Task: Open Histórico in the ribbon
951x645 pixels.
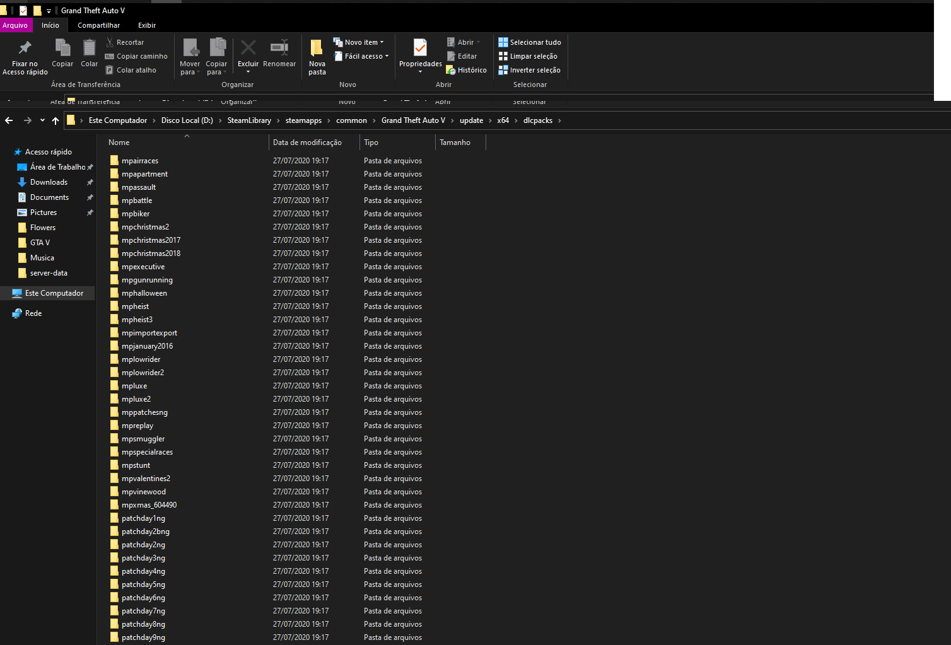Action: pos(466,70)
